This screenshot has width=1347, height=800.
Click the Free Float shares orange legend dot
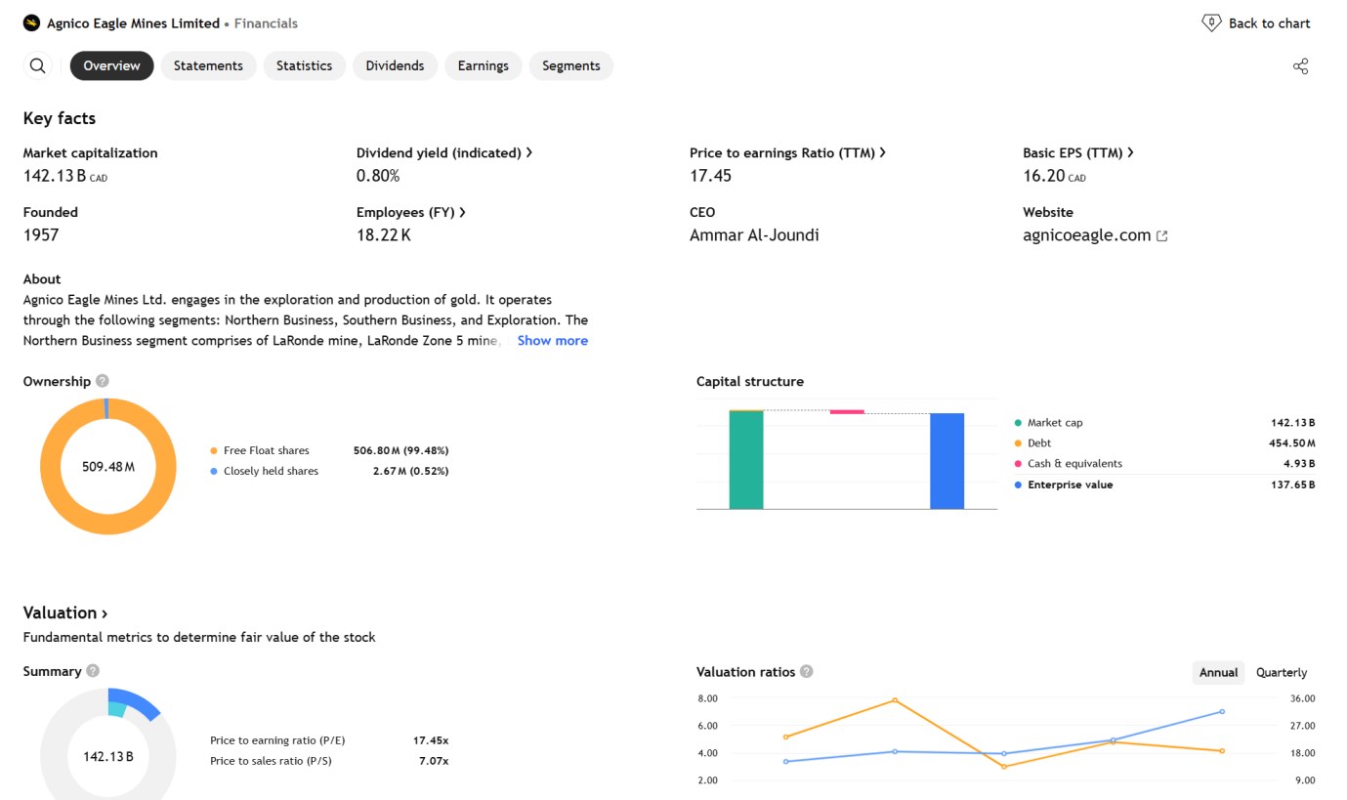coord(214,450)
